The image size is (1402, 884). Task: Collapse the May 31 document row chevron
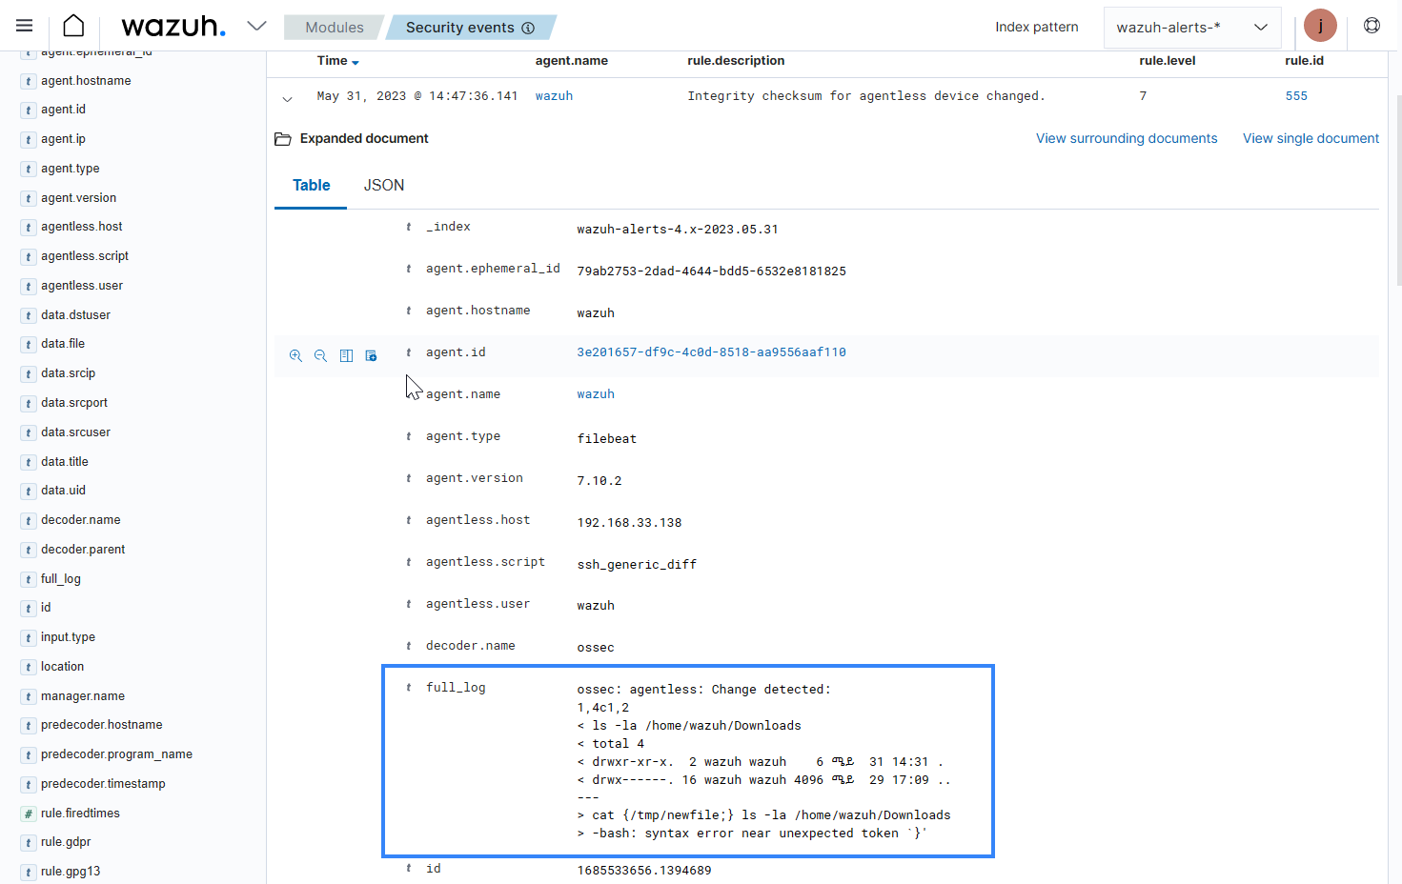pos(288,96)
